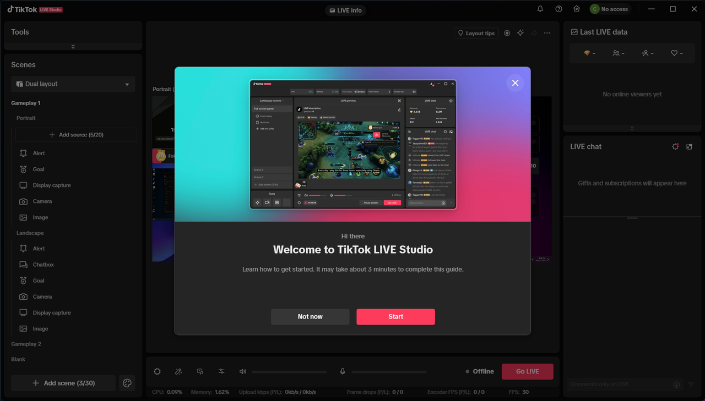The height and width of the screenshot is (401, 705).
Task: Click the sparkle effects icon in preview header
Action: pyautogui.click(x=520, y=33)
